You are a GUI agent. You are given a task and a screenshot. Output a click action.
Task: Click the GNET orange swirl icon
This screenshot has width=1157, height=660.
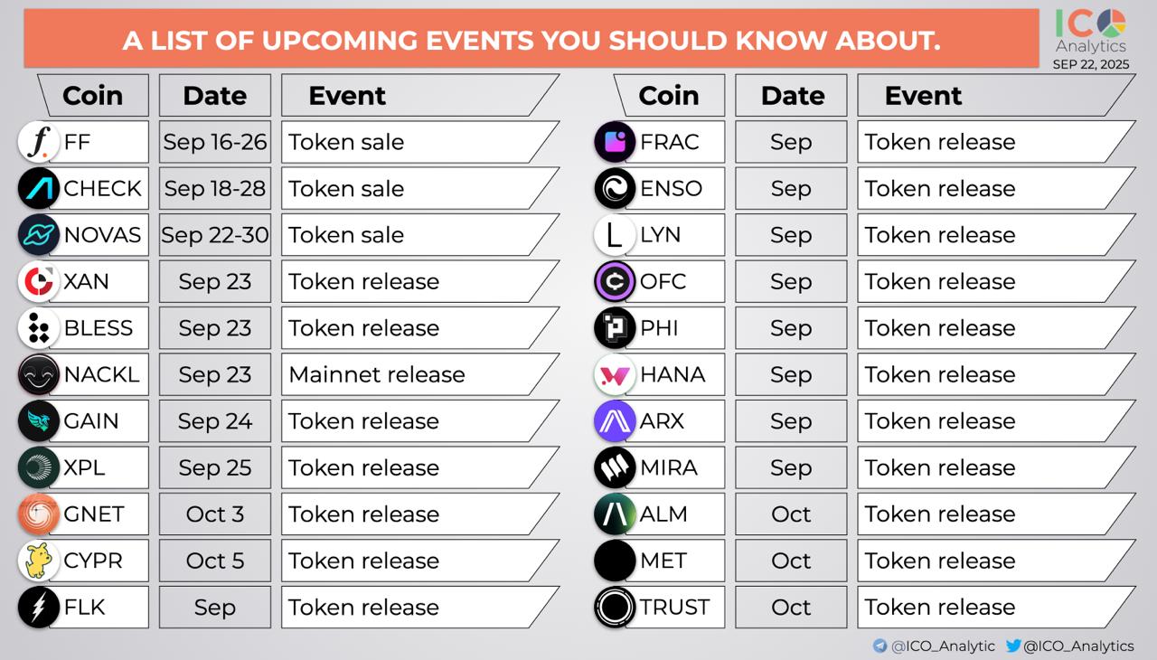point(39,514)
